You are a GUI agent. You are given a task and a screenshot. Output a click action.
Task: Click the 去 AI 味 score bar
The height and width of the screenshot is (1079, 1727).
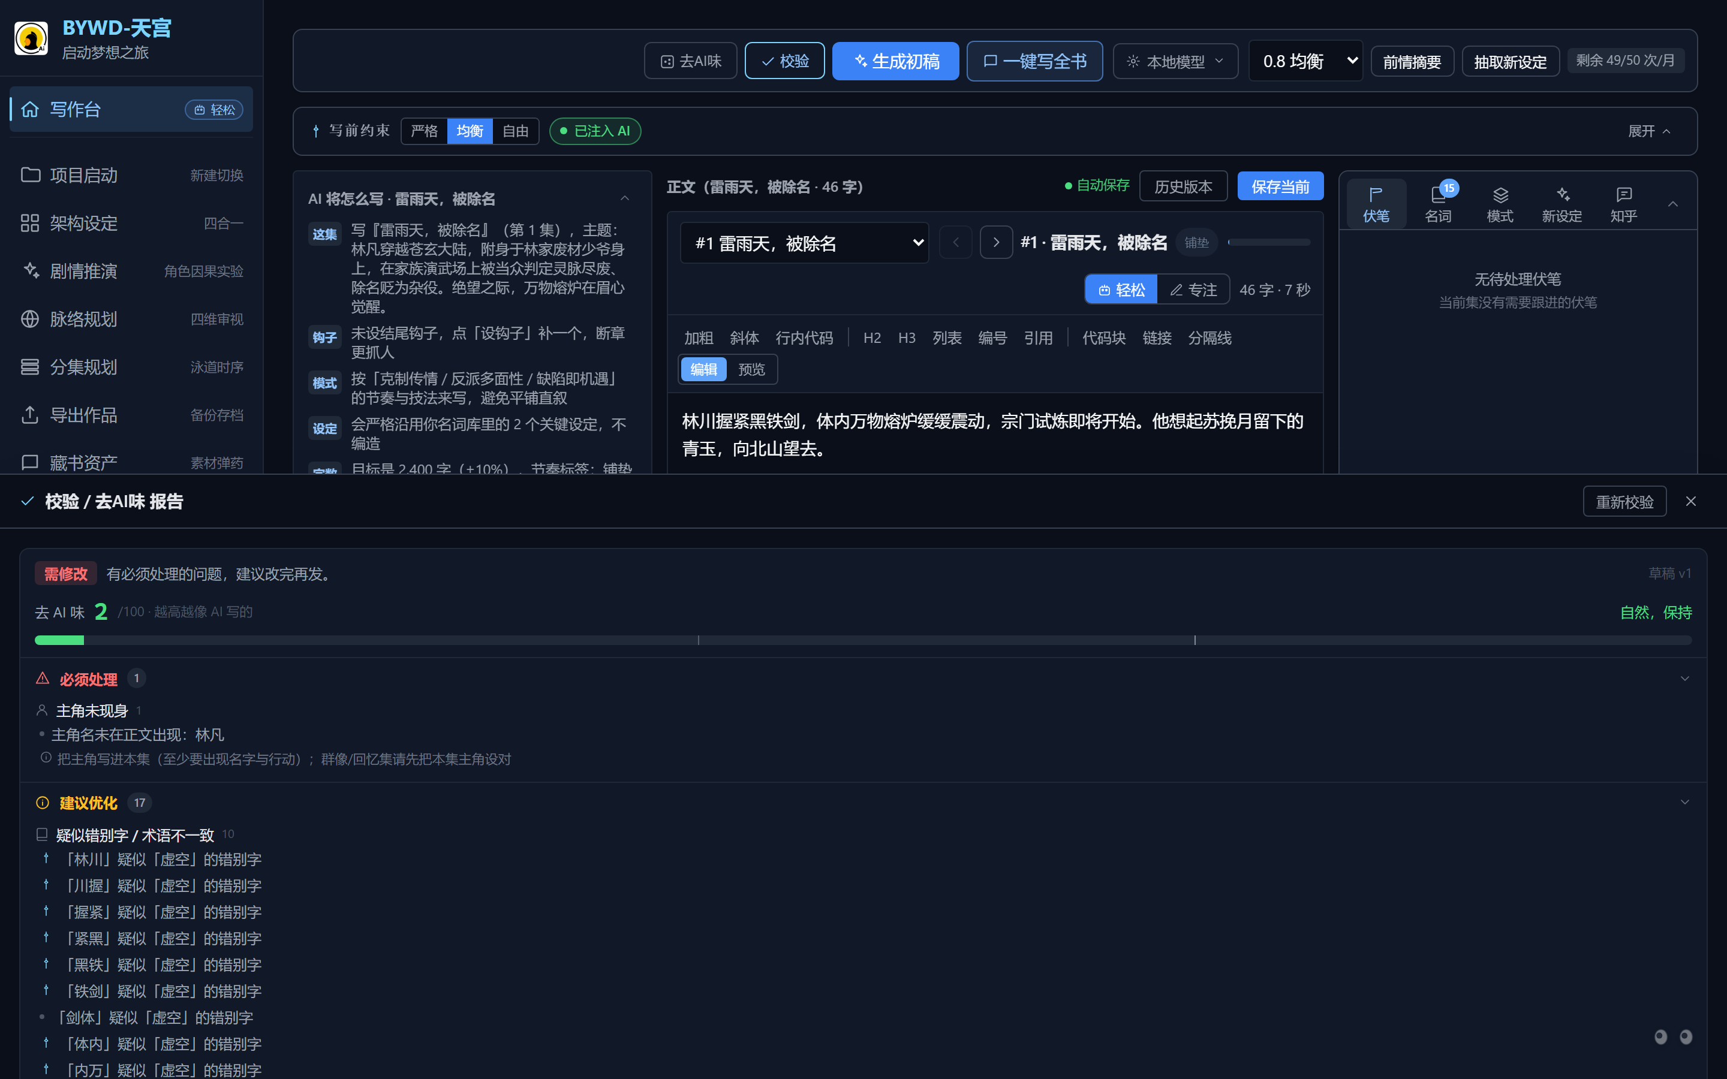click(863, 640)
